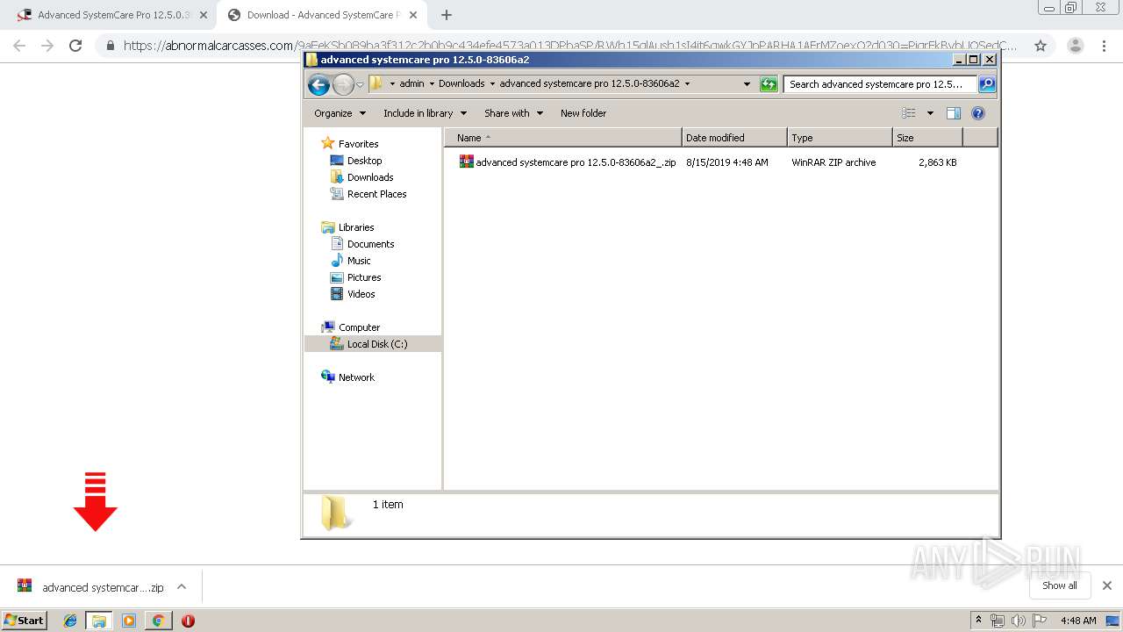The height and width of the screenshot is (632, 1123).
Task: Click red Opera taskbar icon
Action: (188, 621)
